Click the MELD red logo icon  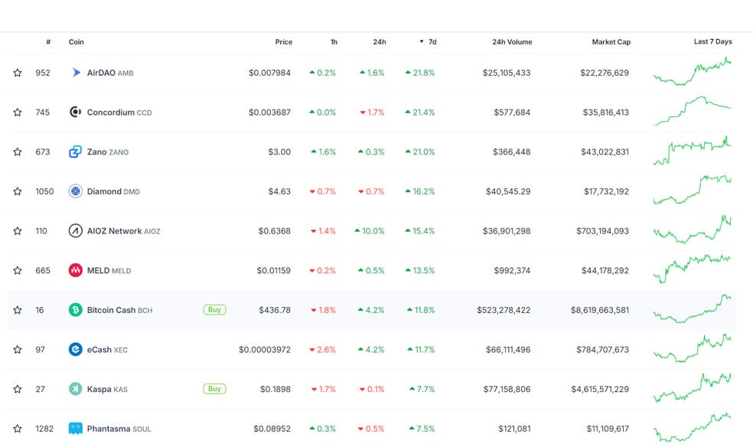pos(76,270)
